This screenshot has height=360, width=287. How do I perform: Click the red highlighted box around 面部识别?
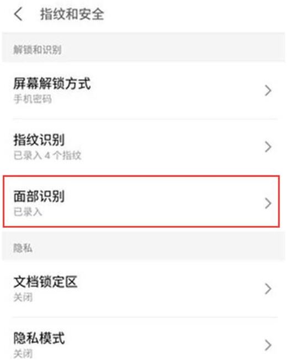point(141,201)
